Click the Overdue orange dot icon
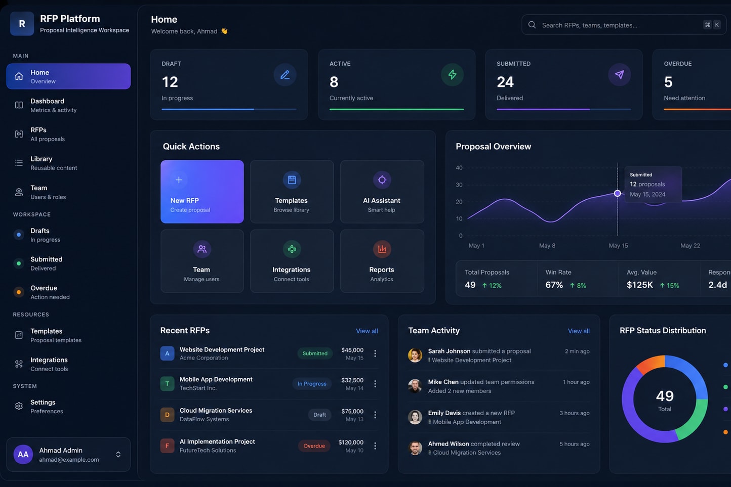 [x=19, y=292]
